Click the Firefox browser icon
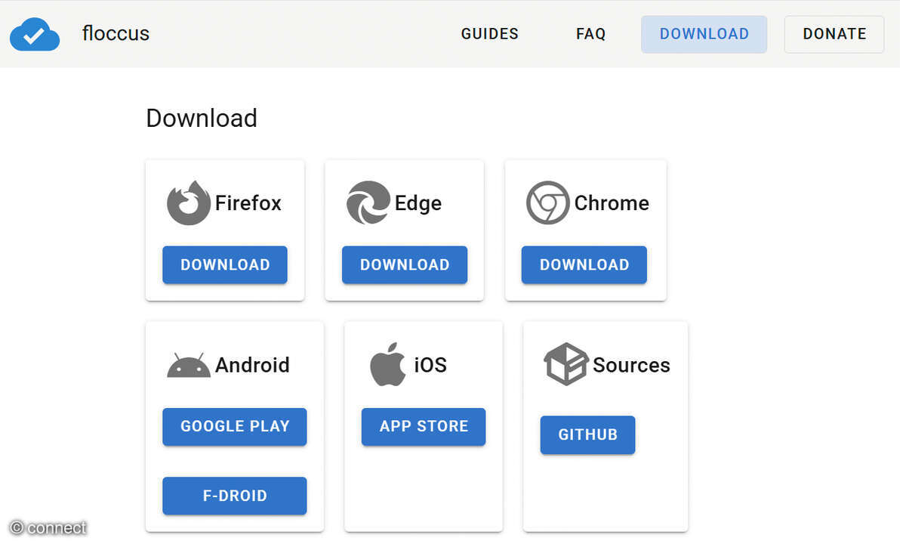This screenshot has width=906, height=544. click(188, 202)
